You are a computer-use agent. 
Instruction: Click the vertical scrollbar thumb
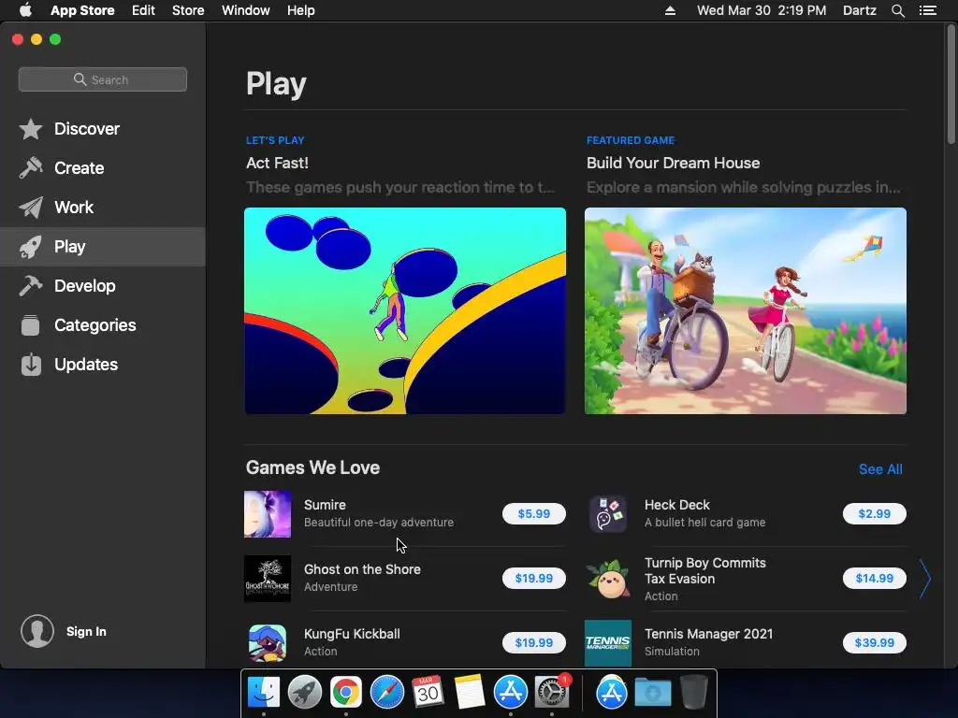951,85
